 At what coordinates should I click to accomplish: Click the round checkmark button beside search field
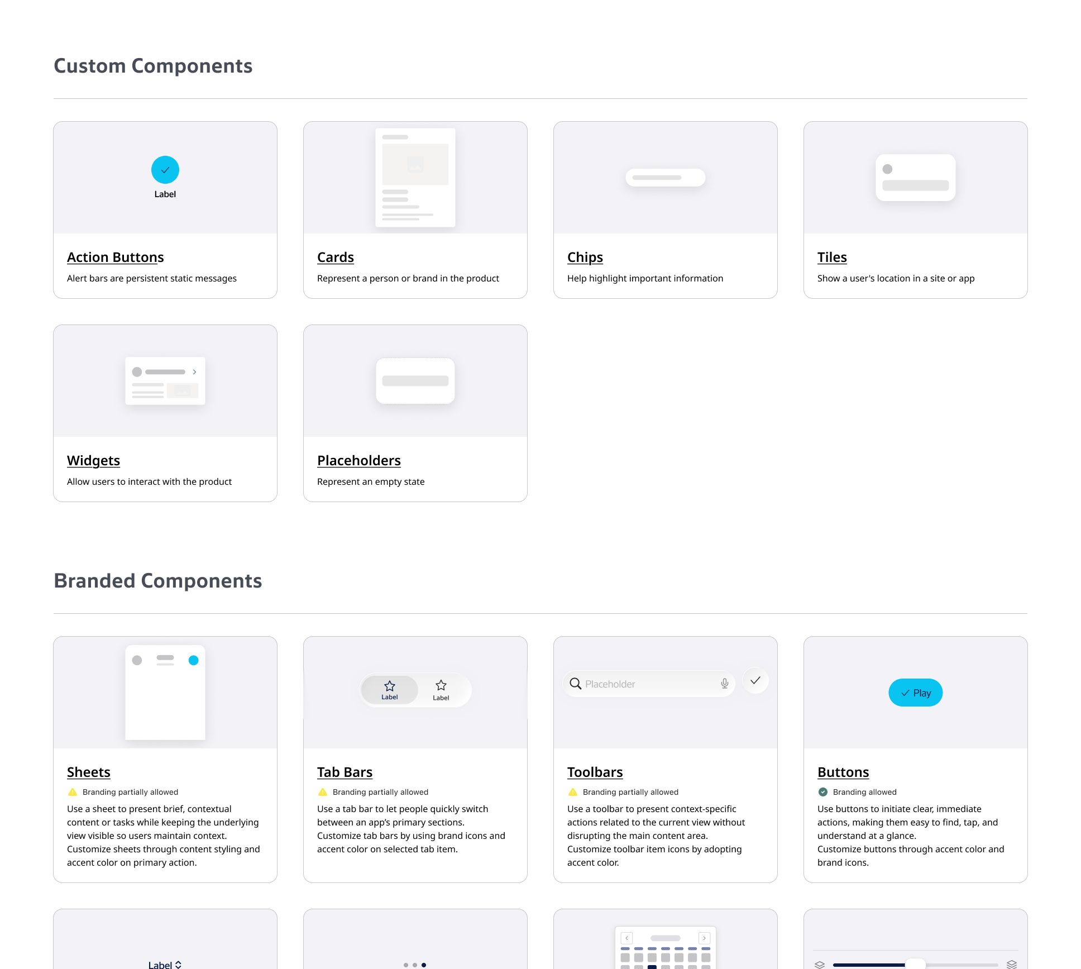coord(755,680)
